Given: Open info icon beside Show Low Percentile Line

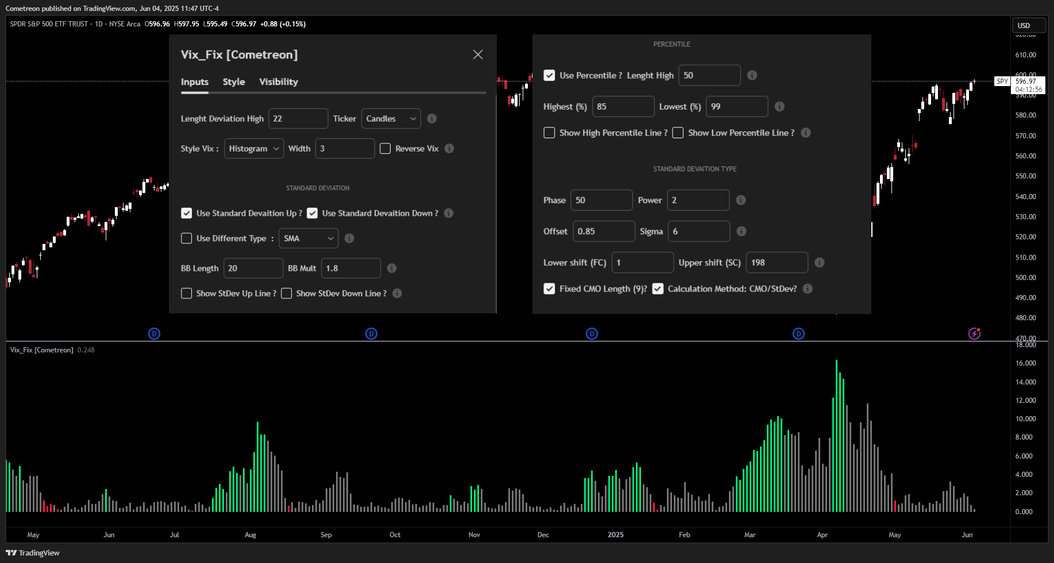Looking at the screenshot, I should tap(806, 133).
